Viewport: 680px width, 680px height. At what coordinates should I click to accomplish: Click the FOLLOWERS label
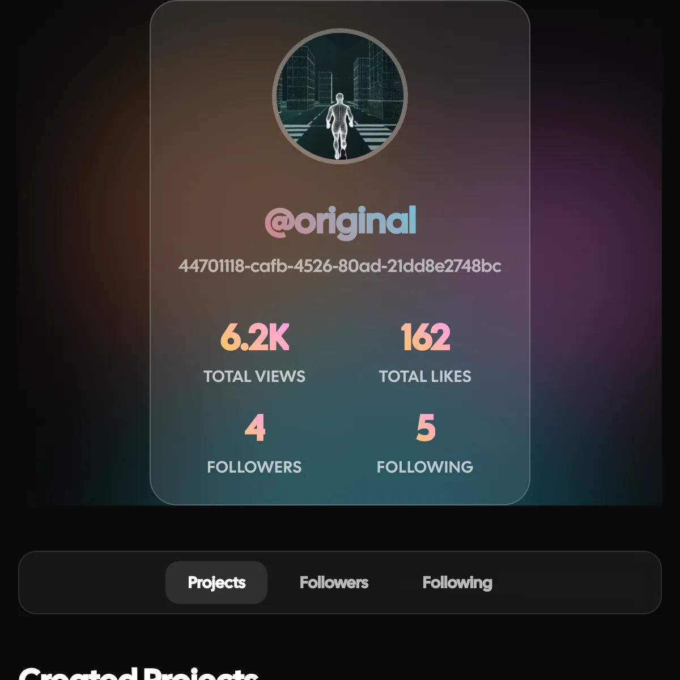click(254, 467)
